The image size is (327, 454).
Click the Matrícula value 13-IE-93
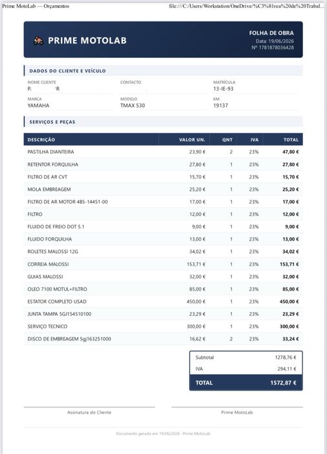(x=223, y=89)
